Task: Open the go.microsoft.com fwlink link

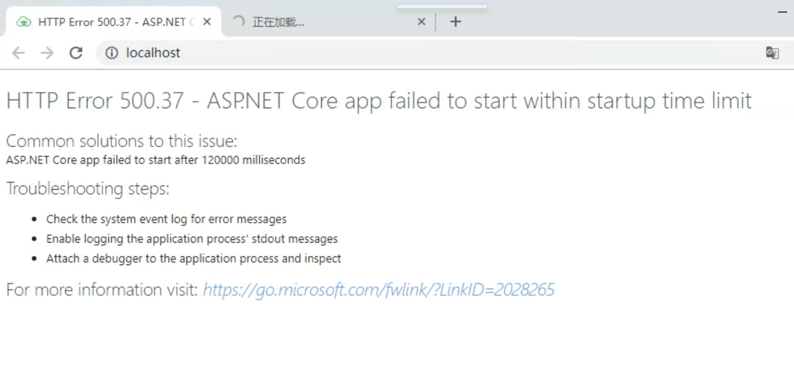Action: click(x=378, y=290)
